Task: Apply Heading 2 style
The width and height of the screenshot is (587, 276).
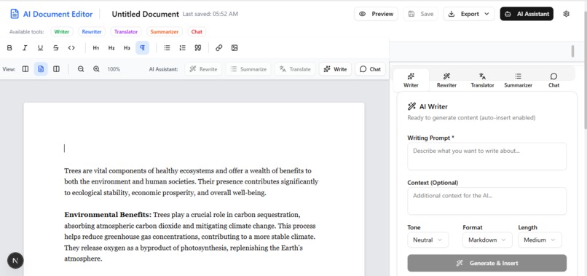Action: [x=111, y=48]
